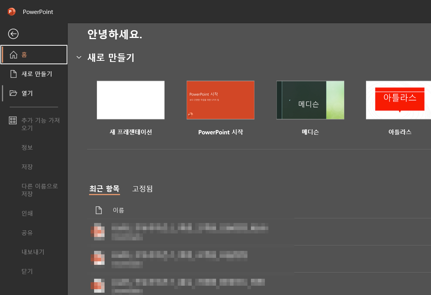Click the open folder icon beside 열기
The width and height of the screenshot is (431, 295).
click(13, 93)
